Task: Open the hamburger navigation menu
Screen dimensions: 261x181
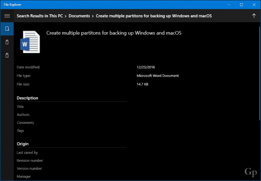Action: click(x=7, y=16)
